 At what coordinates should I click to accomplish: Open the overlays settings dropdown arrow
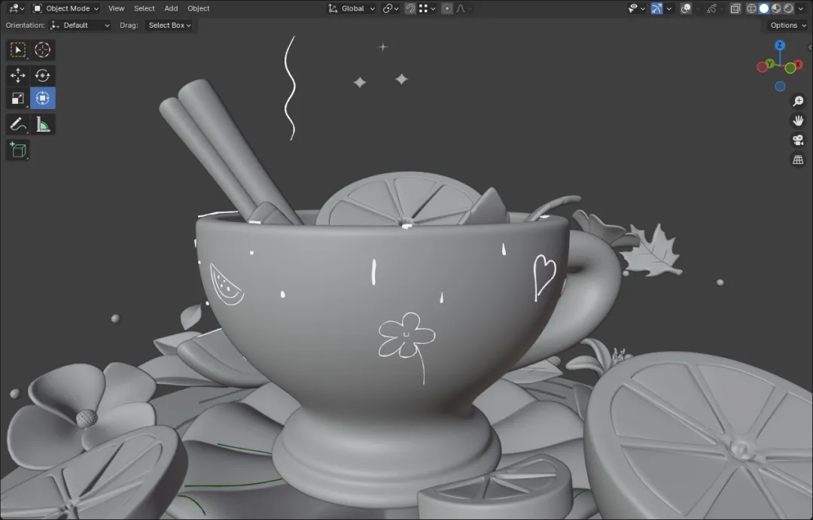698,8
